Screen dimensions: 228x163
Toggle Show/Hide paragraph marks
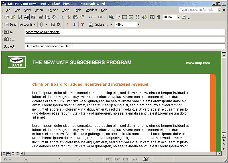pos(159,17)
